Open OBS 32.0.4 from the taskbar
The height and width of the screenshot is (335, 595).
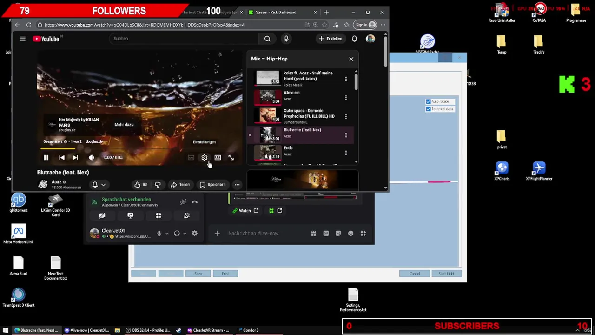[148, 330]
